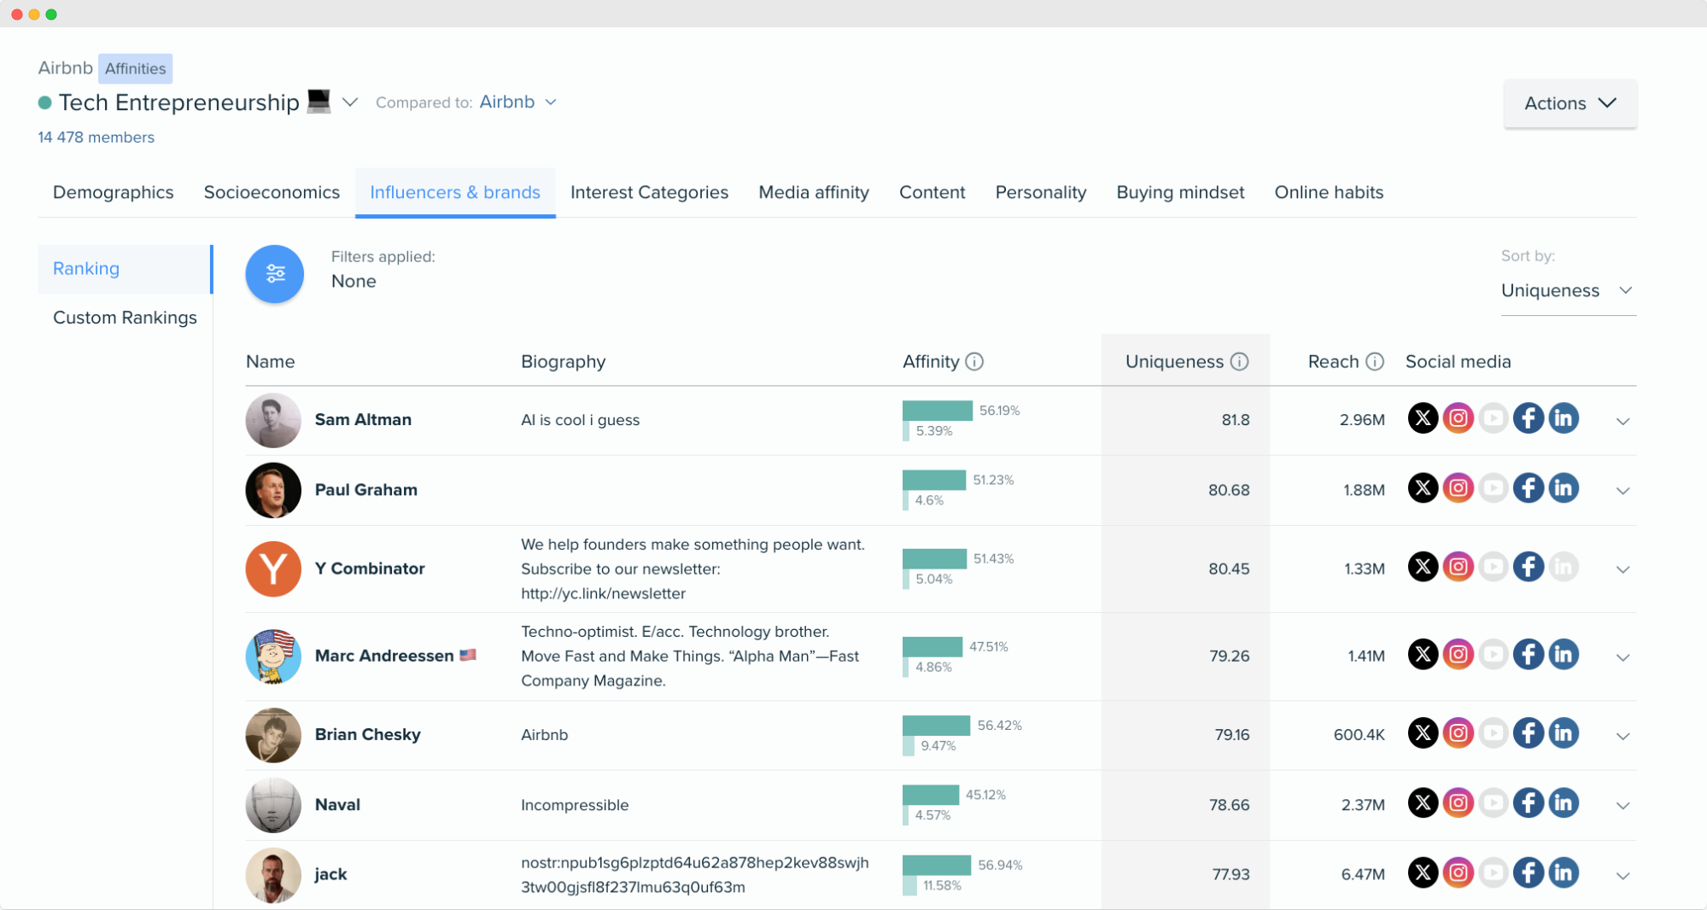1707x910 pixels.
Task: Open Y Combinator's Instagram icon
Action: click(x=1459, y=567)
